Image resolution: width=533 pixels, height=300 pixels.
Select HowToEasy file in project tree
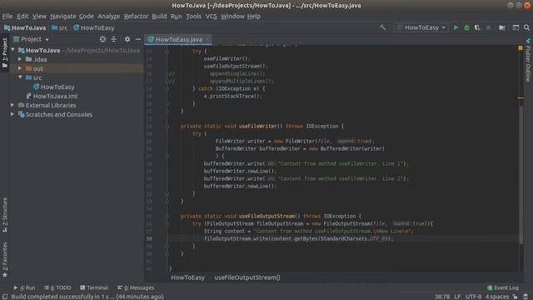click(57, 87)
